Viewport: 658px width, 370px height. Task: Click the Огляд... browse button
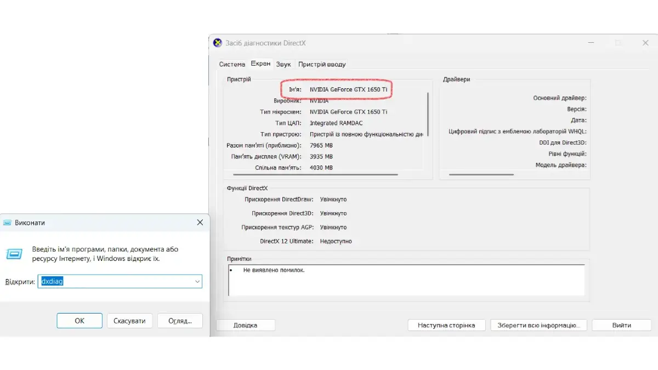coord(180,321)
